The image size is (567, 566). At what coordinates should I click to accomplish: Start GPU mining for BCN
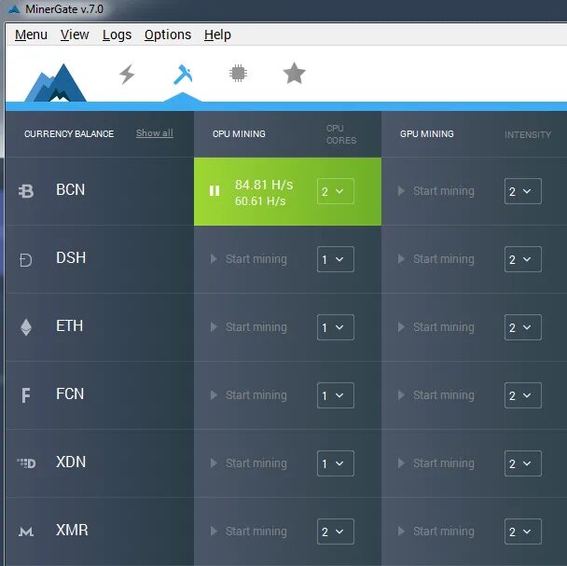pyautogui.click(x=436, y=190)
